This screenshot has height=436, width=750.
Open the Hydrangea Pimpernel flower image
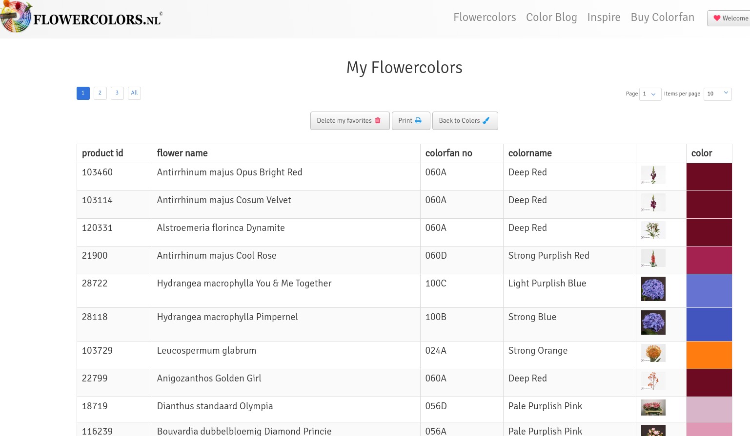pyautogui.click(x=653, y=322)
